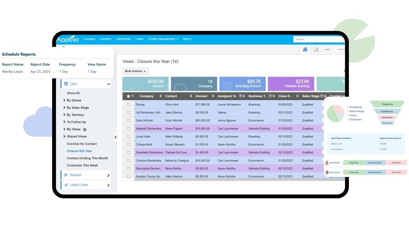Check the Disney row checkbox
Image resolution: width=409 pixels, height=227 pixels.
click(x=128, y=105)
